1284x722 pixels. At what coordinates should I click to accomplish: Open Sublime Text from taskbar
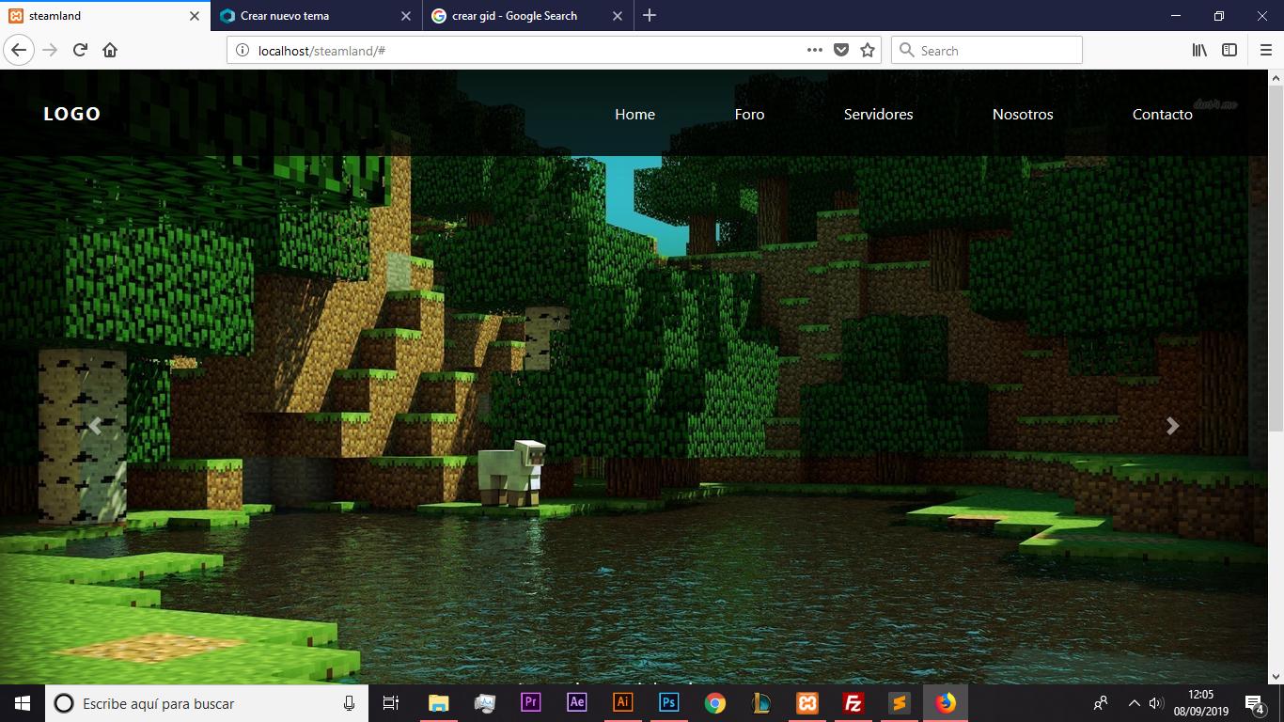pos(900,703)
